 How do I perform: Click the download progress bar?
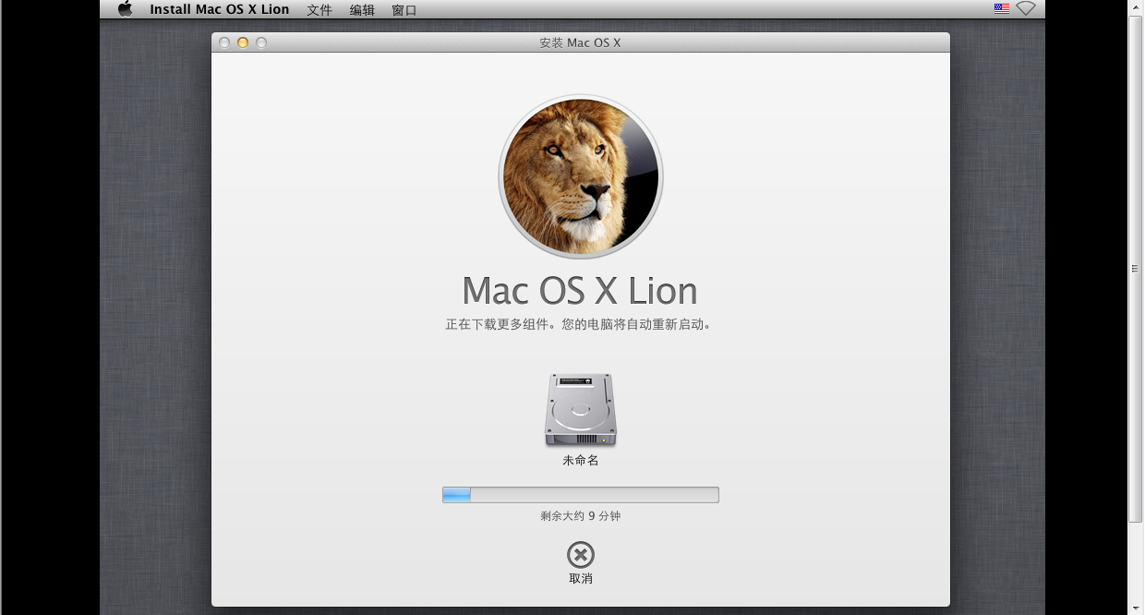pos(581,495)
